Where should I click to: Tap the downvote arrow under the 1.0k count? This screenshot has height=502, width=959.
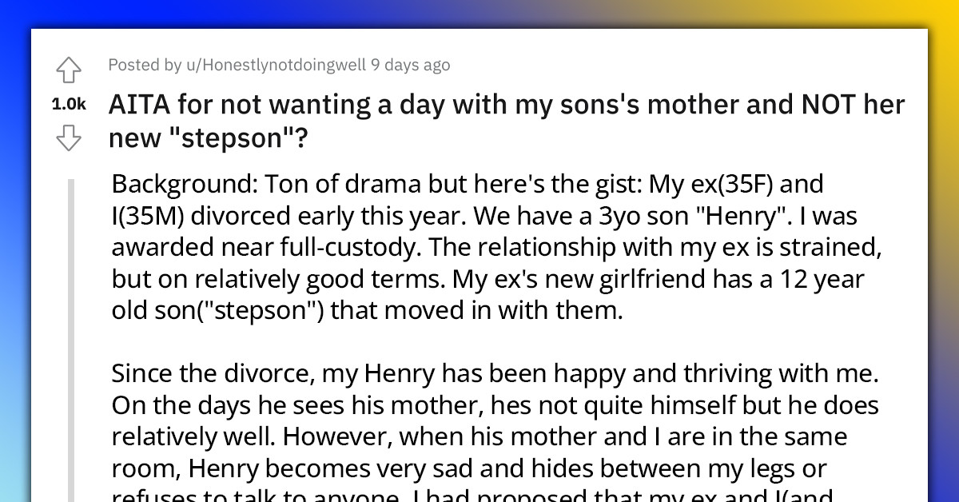pyautogui.click(x=69, y=138)
